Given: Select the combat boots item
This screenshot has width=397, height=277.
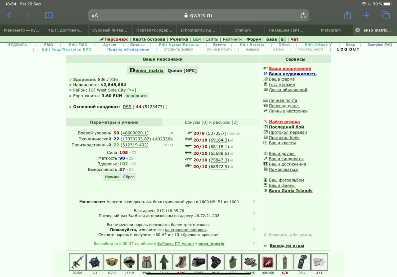Looking at the screenshot, I should 181,262.
